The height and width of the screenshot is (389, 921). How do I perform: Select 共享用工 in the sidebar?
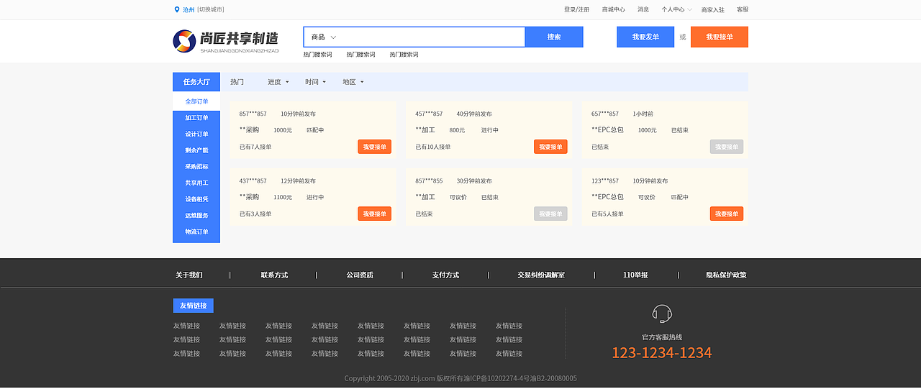[x=196, y=183]
